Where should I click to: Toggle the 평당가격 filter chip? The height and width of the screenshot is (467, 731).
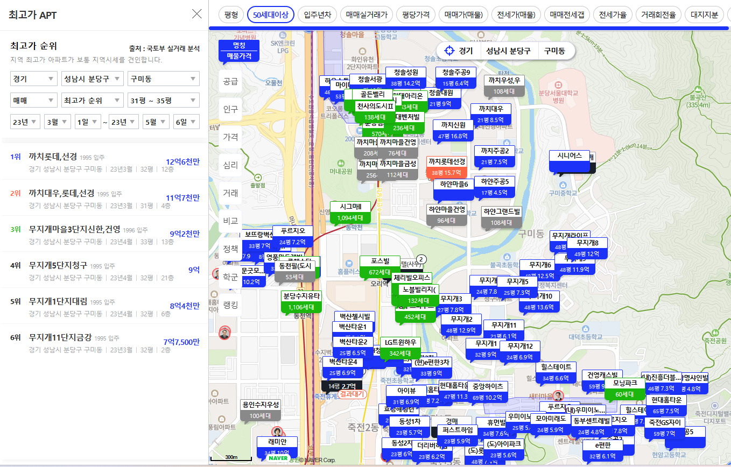coord(416,15)
